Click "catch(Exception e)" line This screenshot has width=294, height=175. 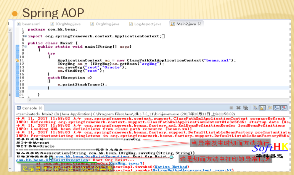[70, 78]
